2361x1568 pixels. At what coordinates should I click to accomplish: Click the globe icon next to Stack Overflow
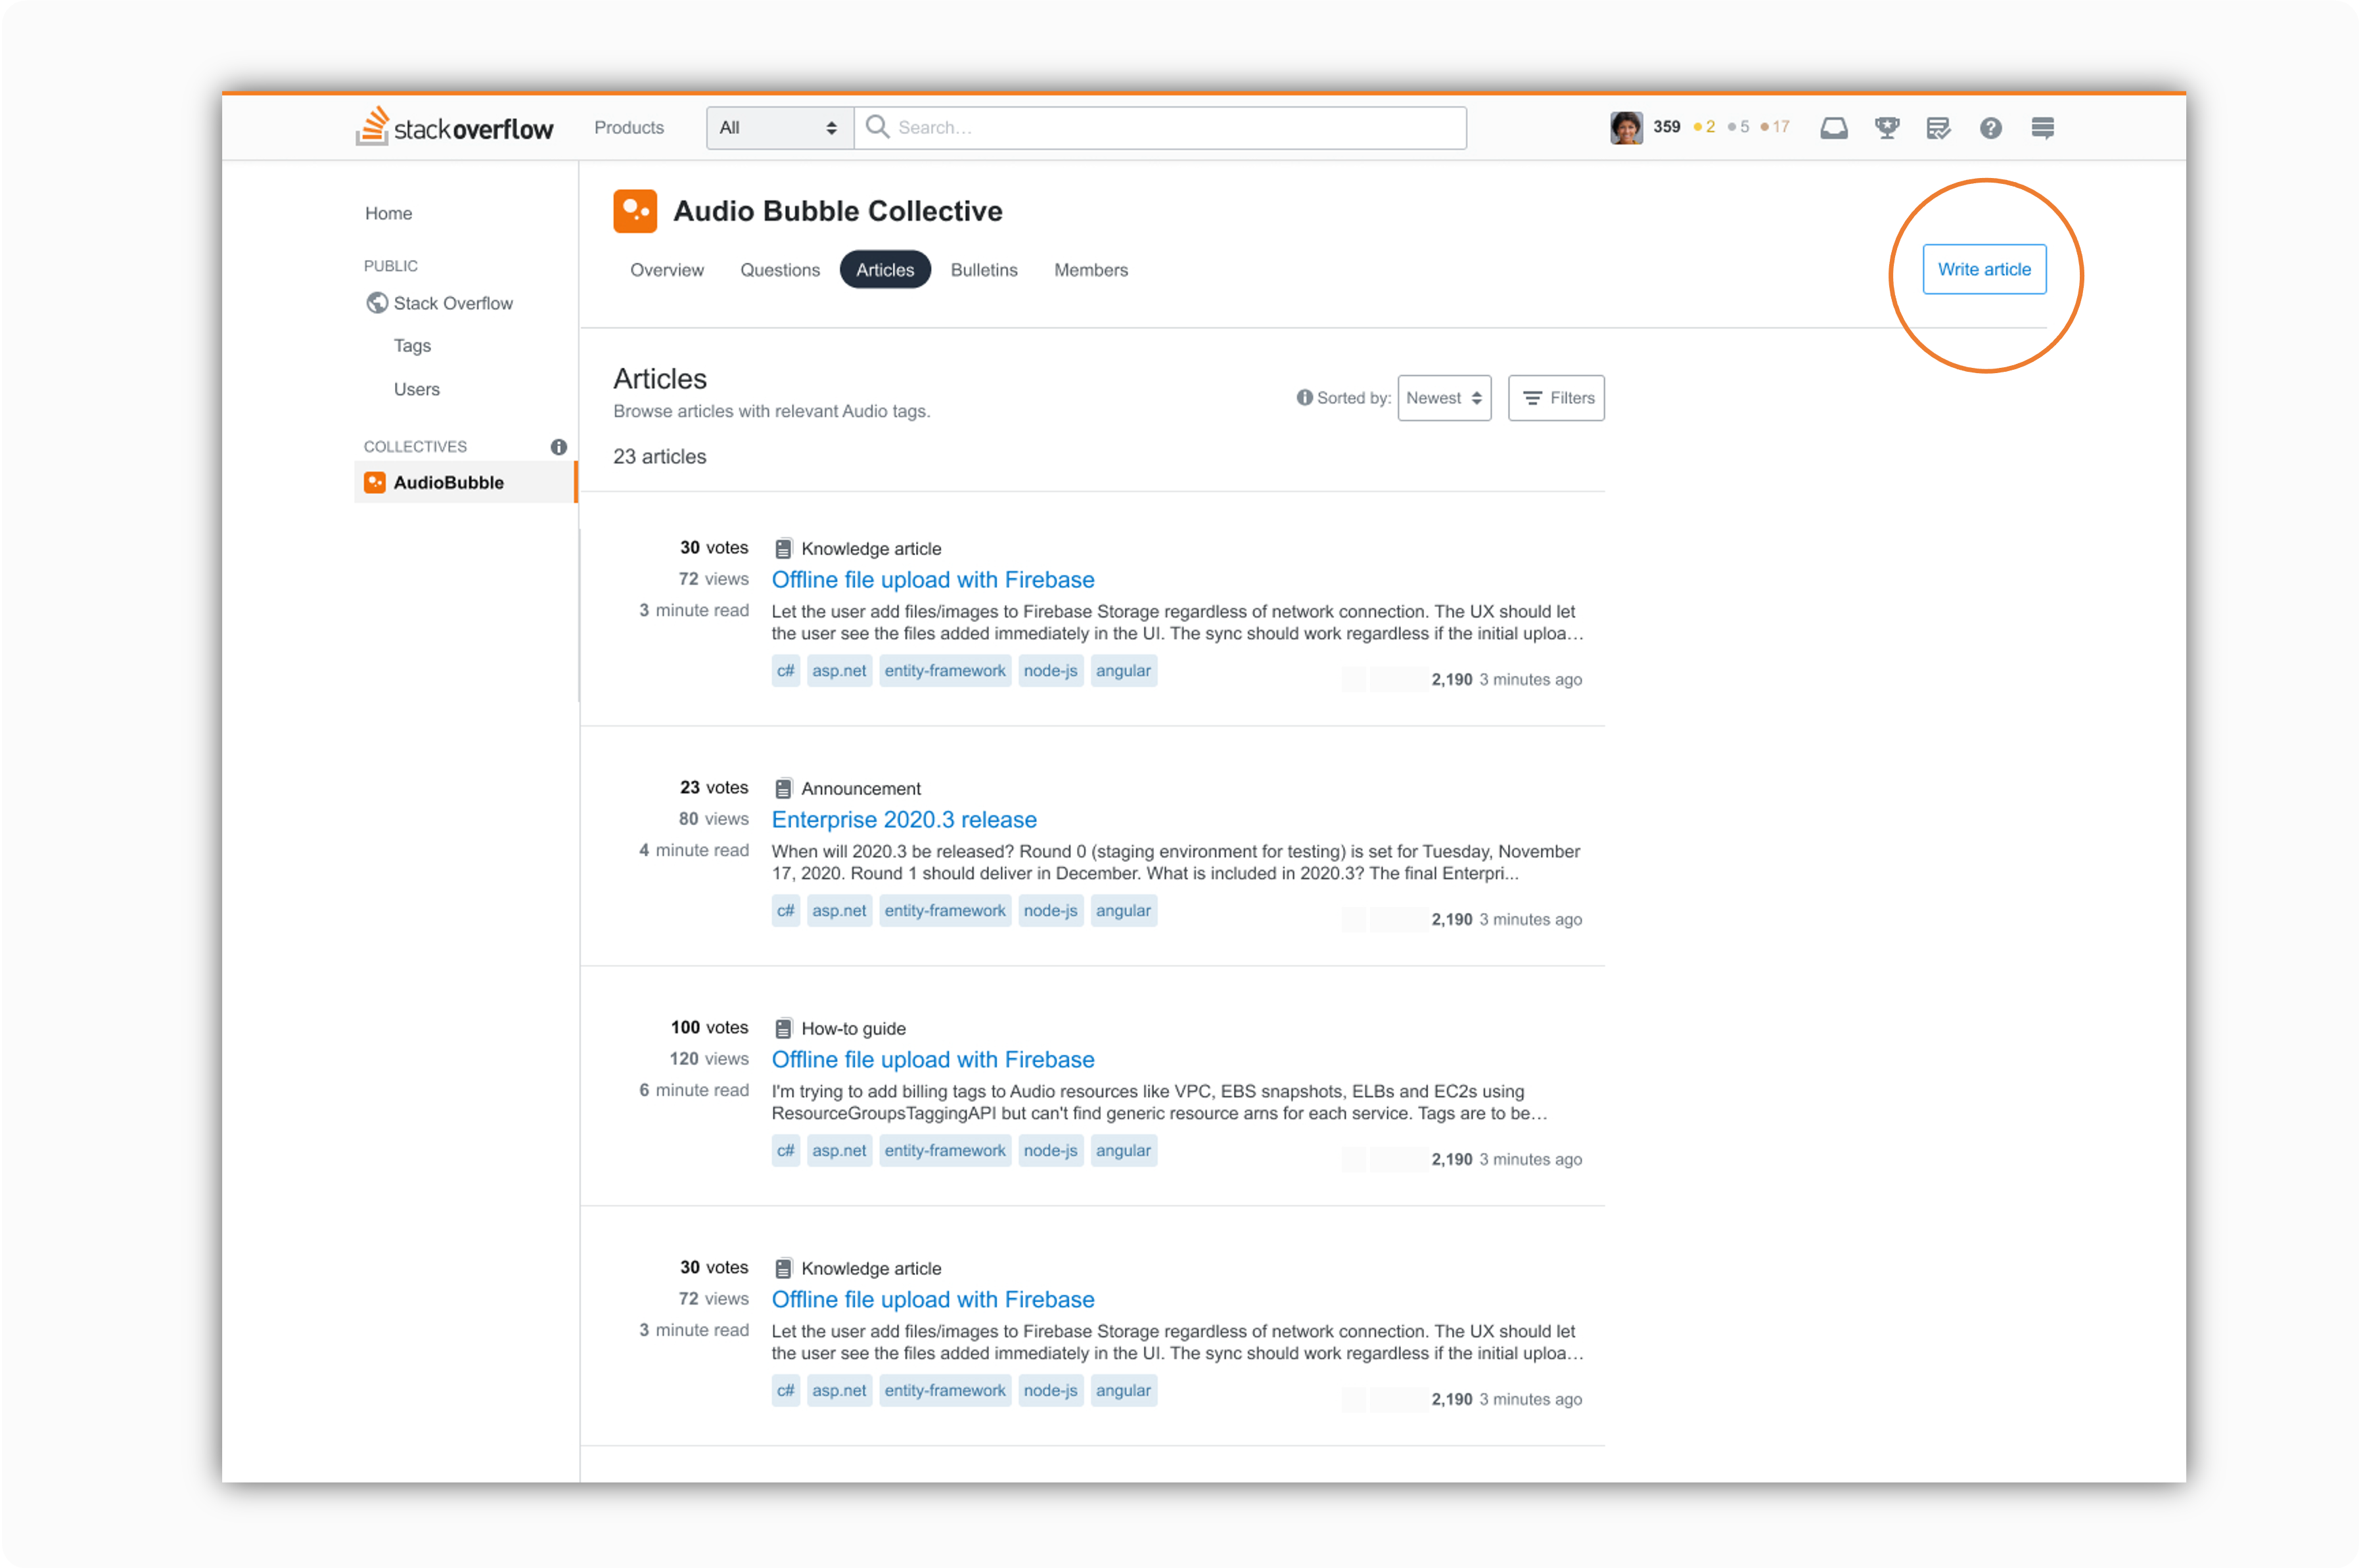coord(377,303)
